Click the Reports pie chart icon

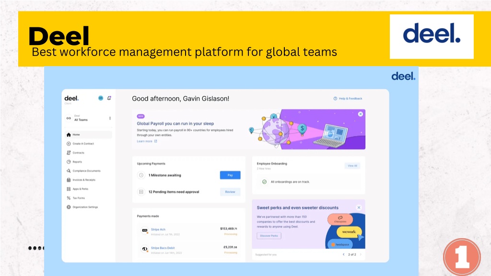tap(69, 162)
